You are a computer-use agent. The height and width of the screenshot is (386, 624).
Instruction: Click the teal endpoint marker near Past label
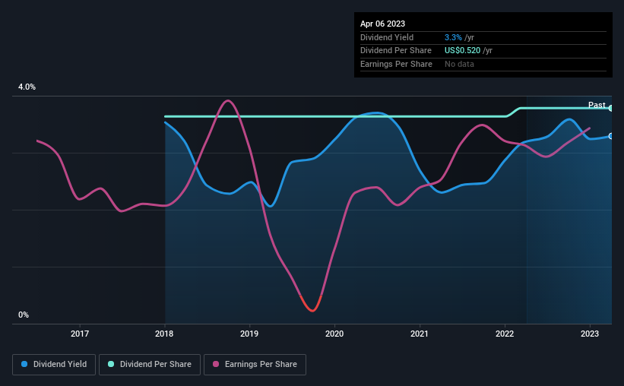point(611,108)
